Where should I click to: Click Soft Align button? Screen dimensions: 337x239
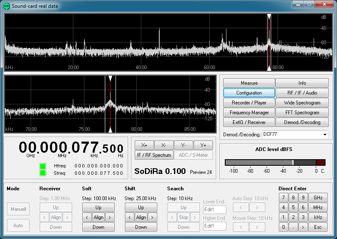(98, 217)
